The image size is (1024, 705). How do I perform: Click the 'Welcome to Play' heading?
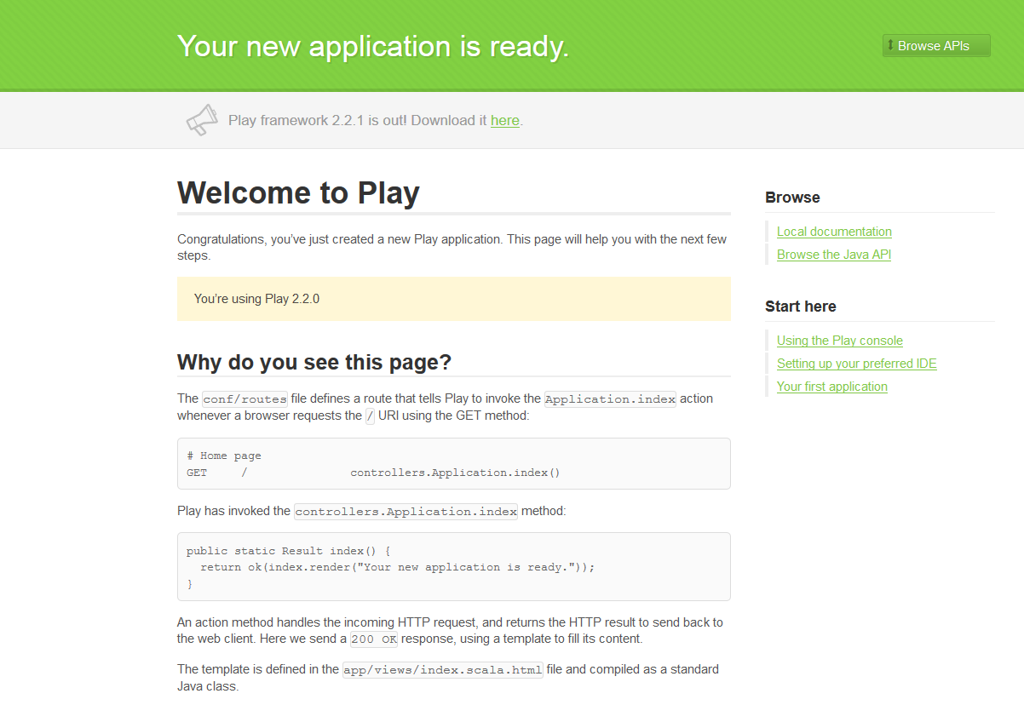tap(298, 192)
